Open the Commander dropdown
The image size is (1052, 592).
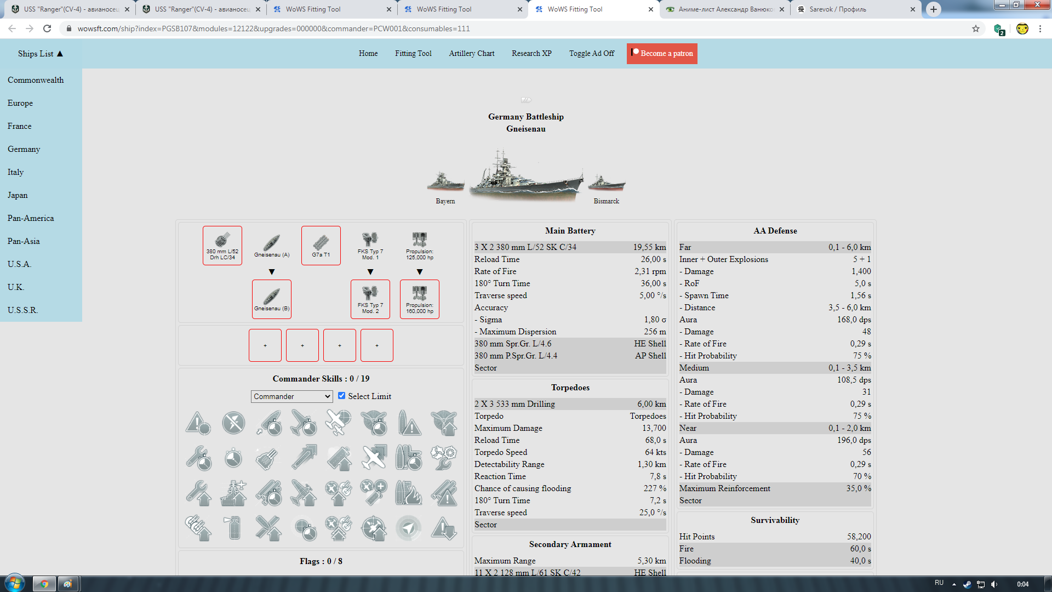point(291,396)
